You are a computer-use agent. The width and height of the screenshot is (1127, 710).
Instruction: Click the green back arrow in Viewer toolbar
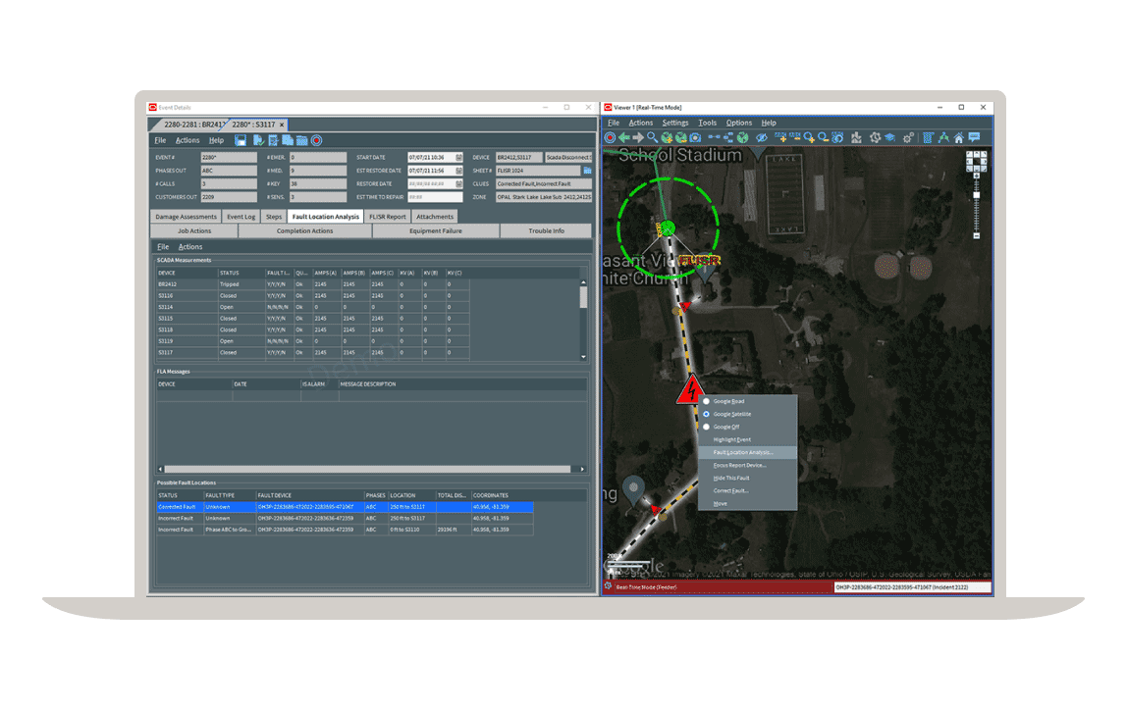[x=624, y=138]
